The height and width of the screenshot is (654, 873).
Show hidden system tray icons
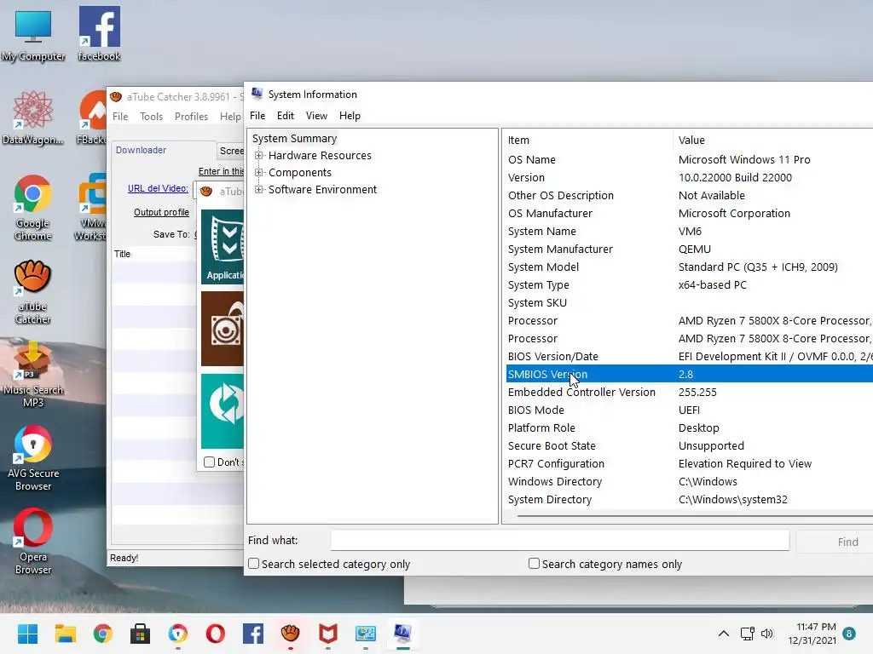723,634
